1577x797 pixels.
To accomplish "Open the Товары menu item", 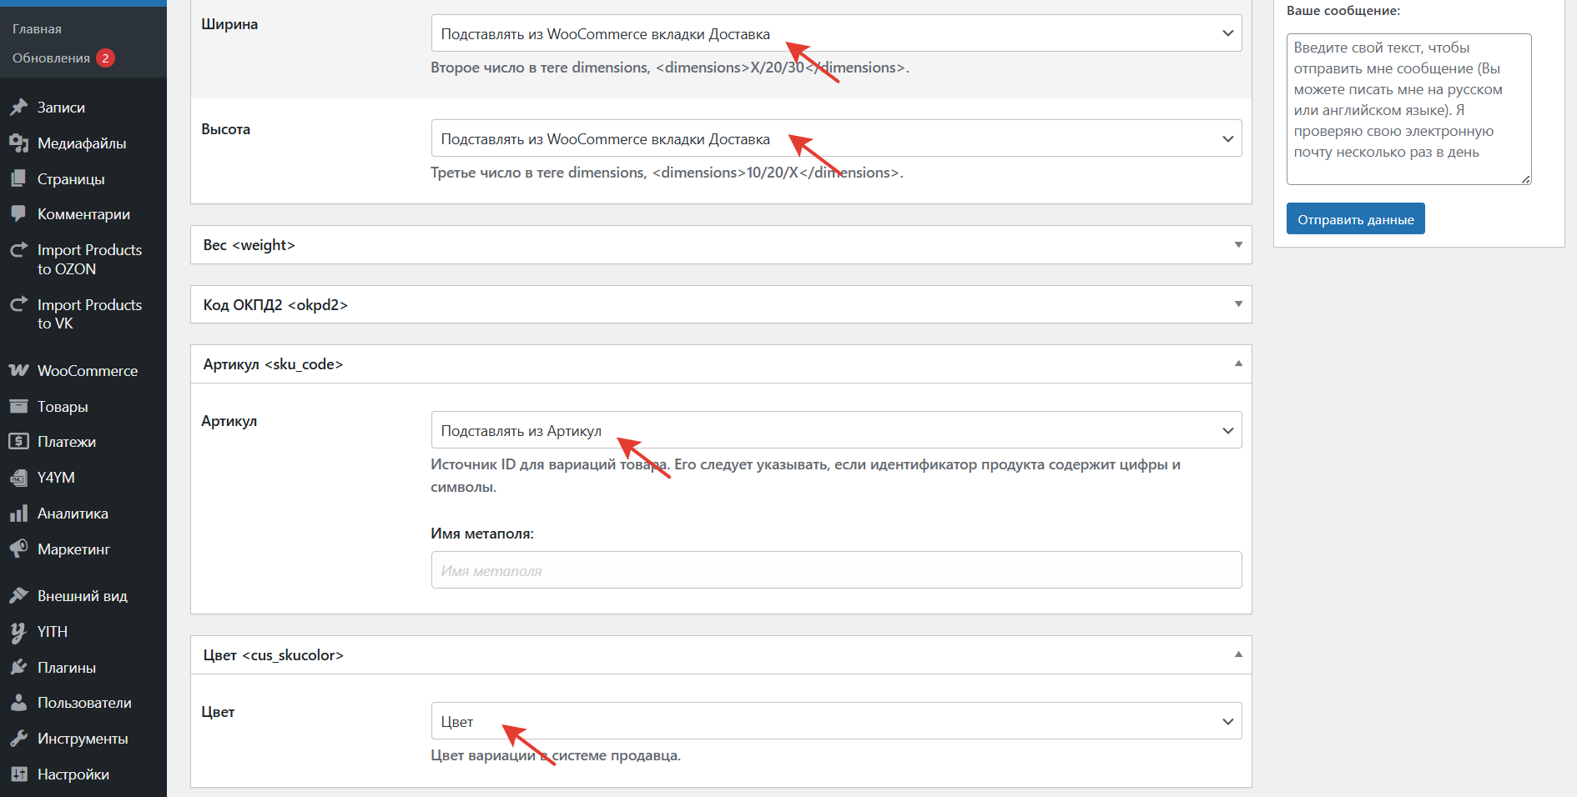I will pos(63,407).
